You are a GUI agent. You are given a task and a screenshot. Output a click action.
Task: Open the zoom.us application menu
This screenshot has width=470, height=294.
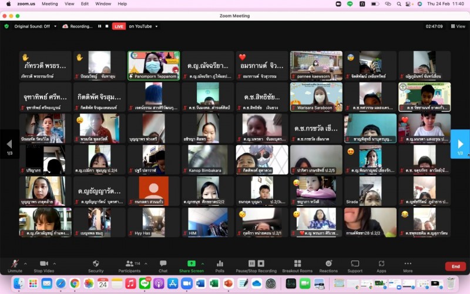coord(26,4)
